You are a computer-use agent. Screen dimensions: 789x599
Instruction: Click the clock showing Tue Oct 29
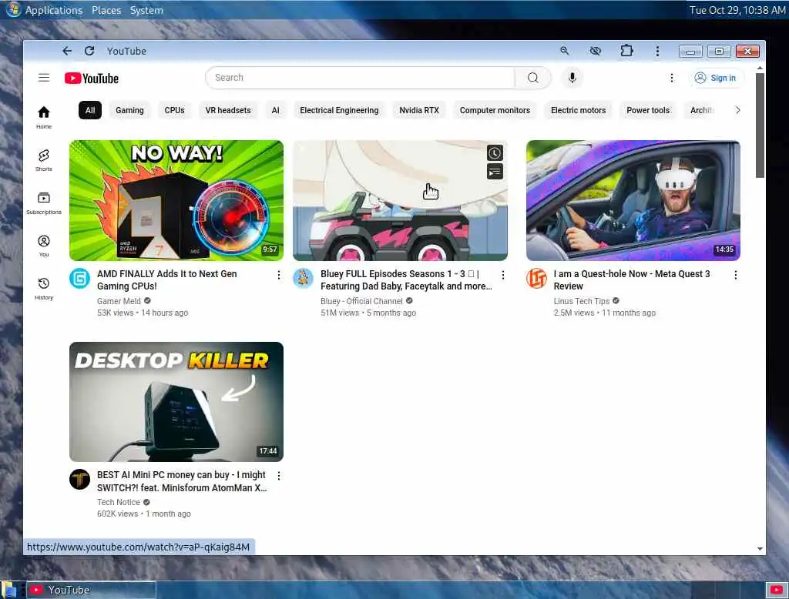[x=737, y=10]
